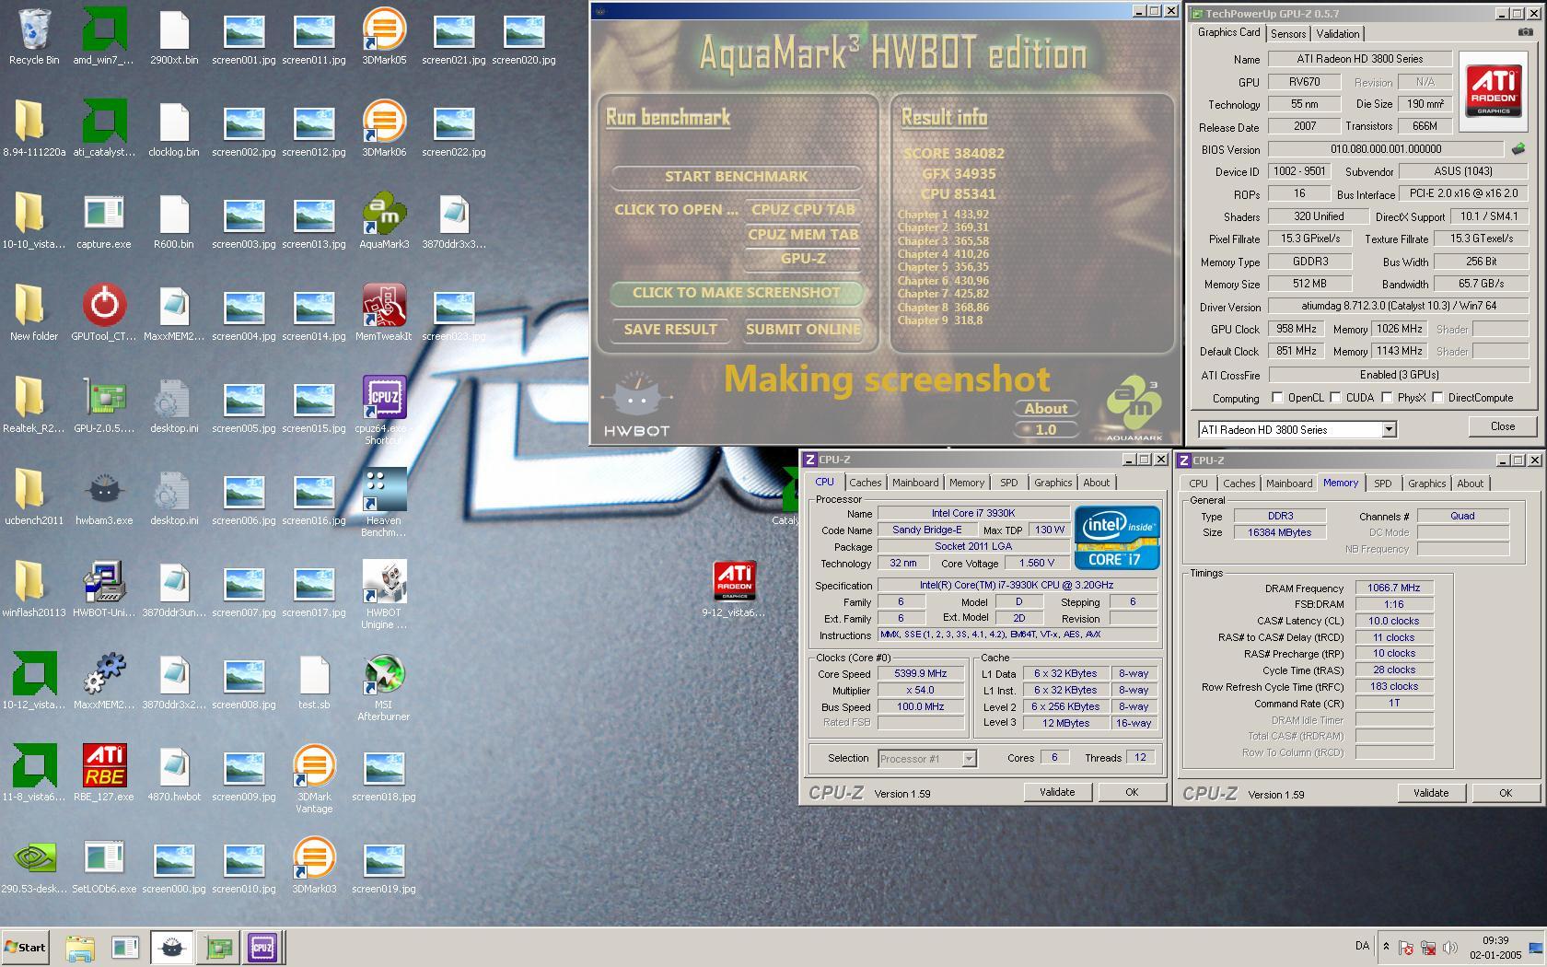Click START BENCHMARK in AquaMark
Viewport: 1547px width, 967px height.
coord(736,177)
